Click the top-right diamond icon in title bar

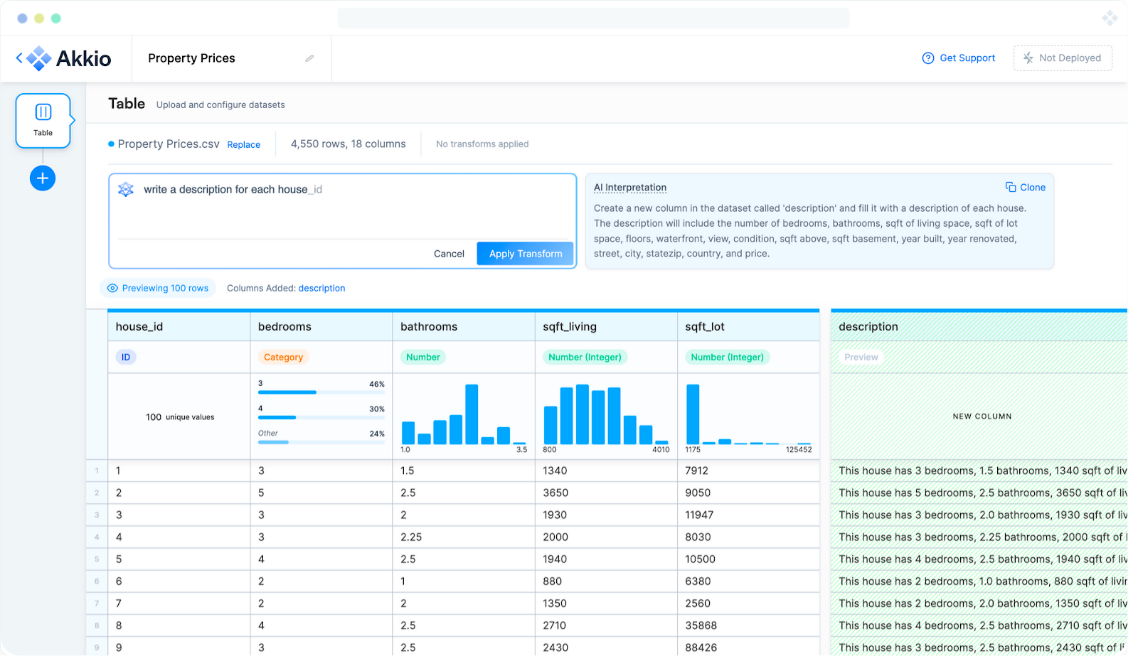[1110, 18]
